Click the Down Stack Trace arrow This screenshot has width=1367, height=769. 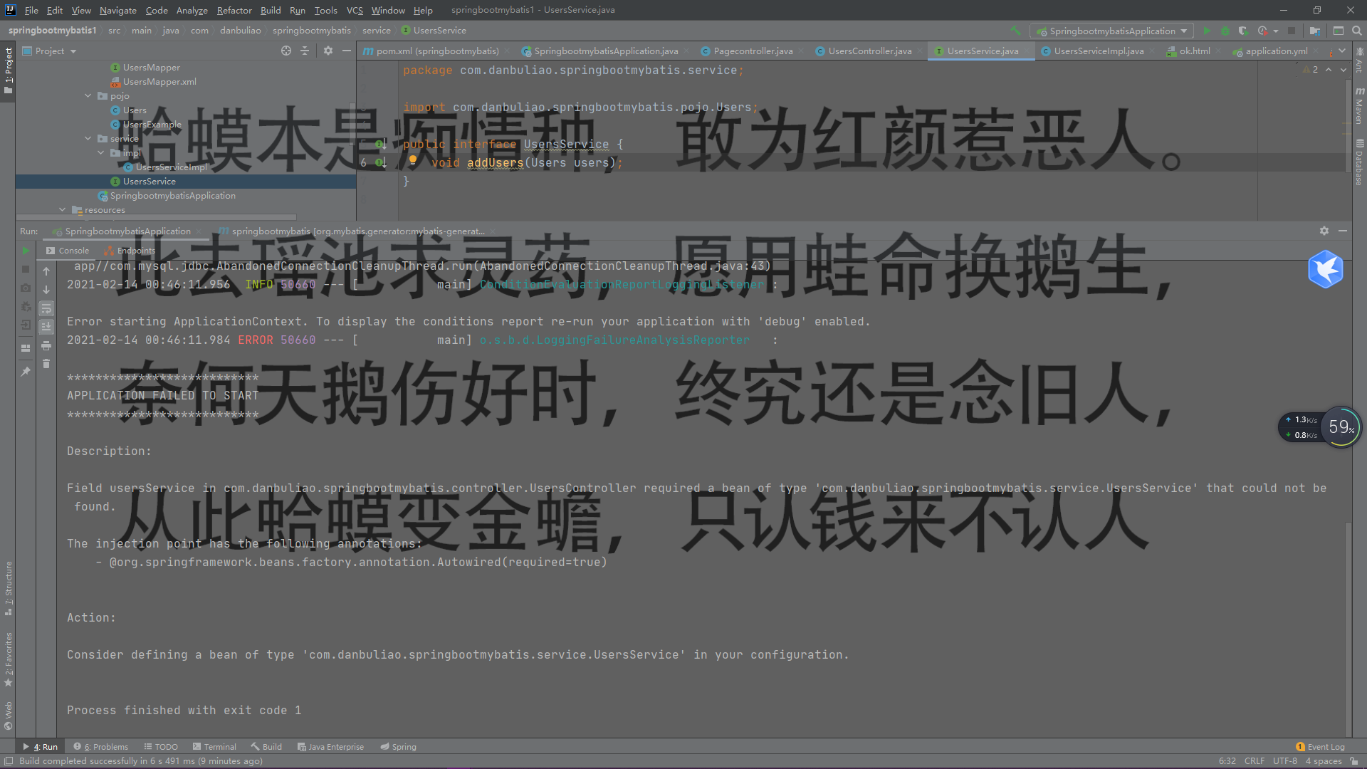click(x=46, y=290)
